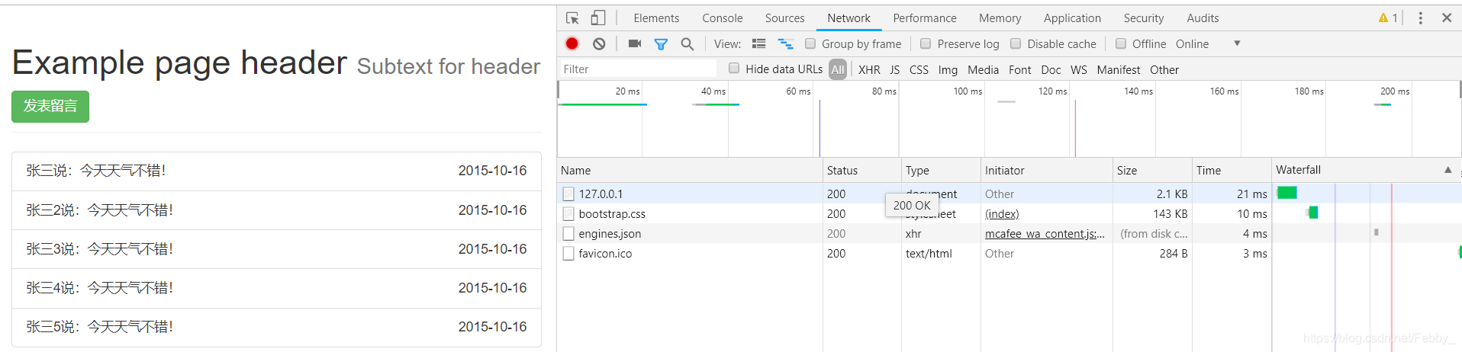Select the engines.json file icon

click(x=568, y=233)
